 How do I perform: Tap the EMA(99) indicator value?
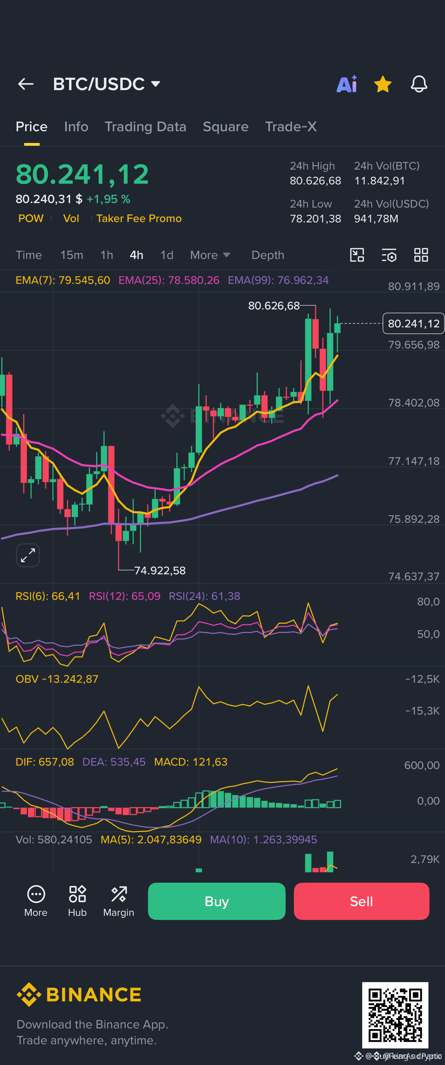[x=278, y=280]
